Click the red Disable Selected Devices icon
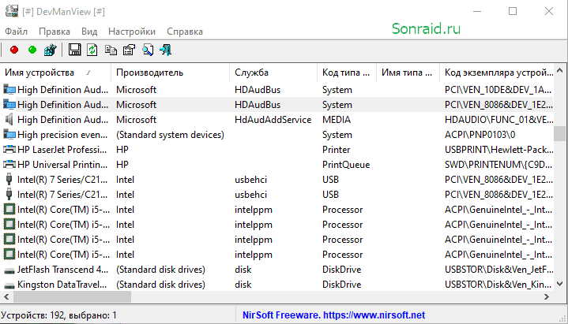The image size is (568, 324). click(x=14, y=50)
